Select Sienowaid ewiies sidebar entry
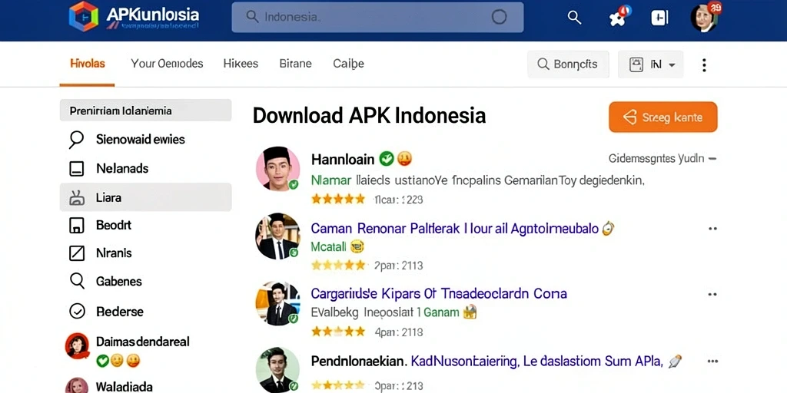This screenshot has height=393, width=787. point(145,140)
